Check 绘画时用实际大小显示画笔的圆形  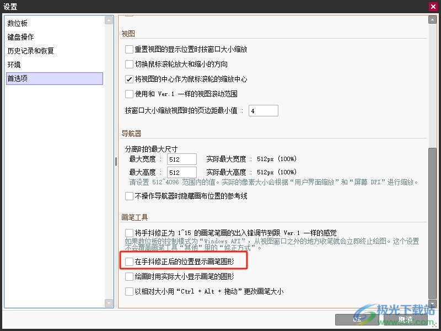click(129, 277)
